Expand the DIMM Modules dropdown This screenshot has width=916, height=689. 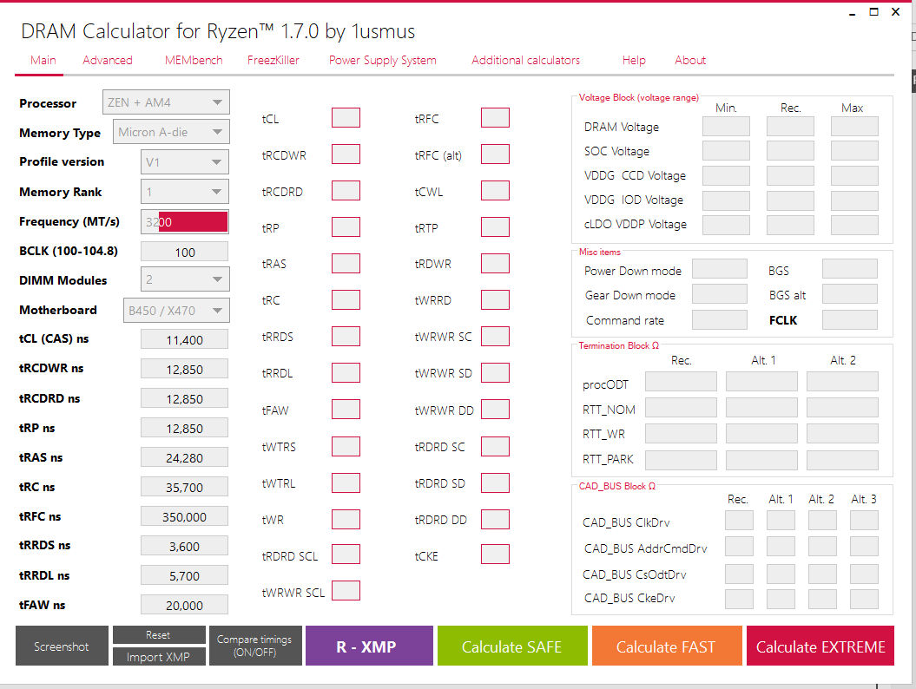coord(185,279)
